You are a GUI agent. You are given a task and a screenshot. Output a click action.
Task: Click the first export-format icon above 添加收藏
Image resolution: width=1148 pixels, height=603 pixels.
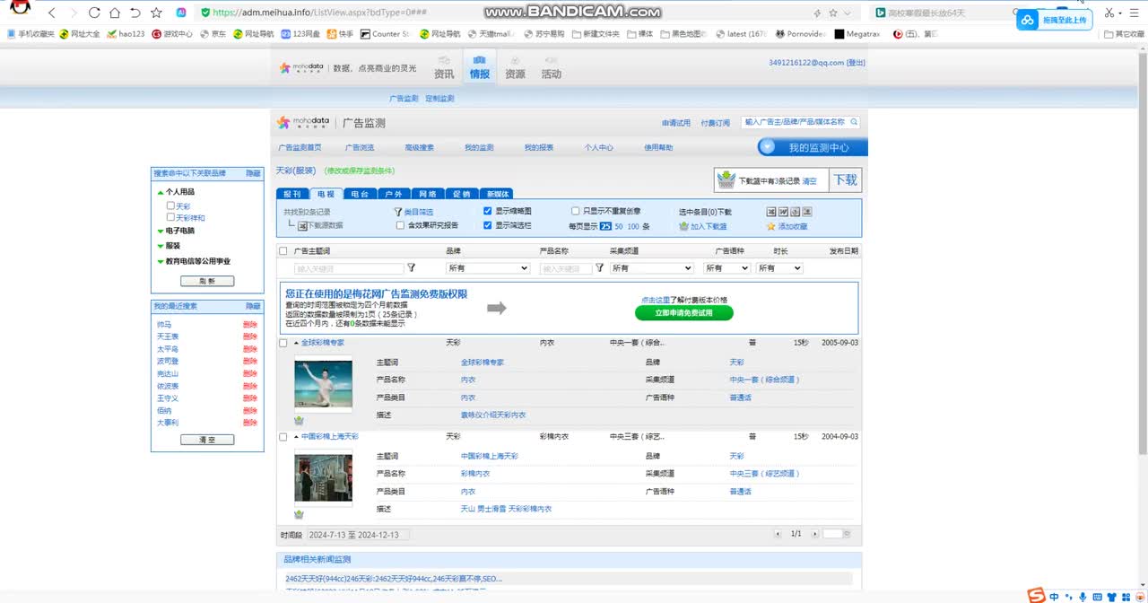771,212
